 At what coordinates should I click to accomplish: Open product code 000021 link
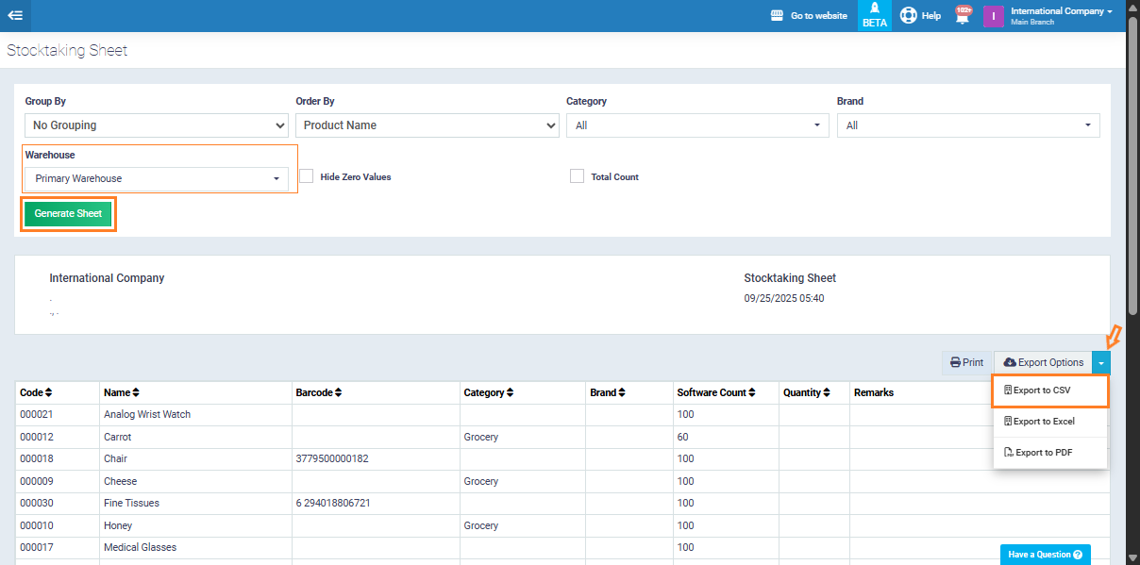[x=36, y=415]
